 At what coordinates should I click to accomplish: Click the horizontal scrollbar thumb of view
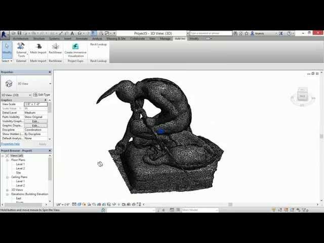pos(230,205)
